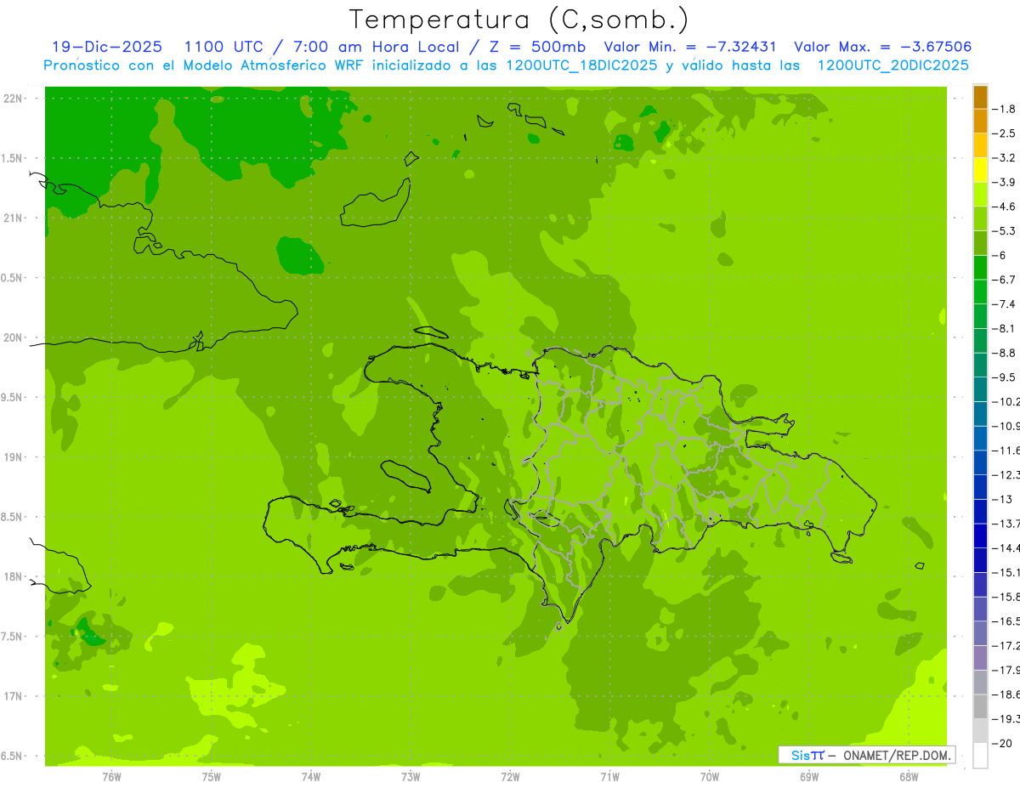
Task: Click the 17N latitude label
Action: click(14, 696)
